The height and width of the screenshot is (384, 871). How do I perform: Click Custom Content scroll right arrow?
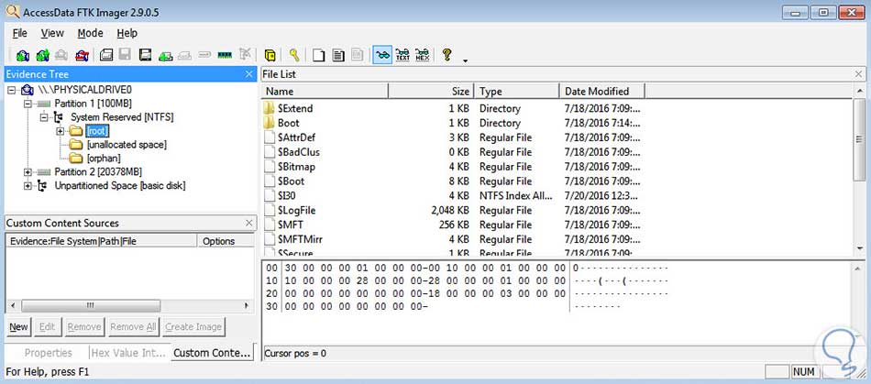click(x=248, y=306)
